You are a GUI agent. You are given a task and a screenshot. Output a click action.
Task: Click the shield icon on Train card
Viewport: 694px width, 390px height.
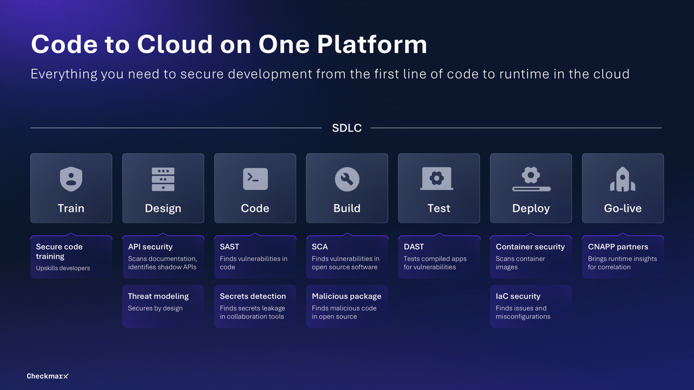point(71,179)
